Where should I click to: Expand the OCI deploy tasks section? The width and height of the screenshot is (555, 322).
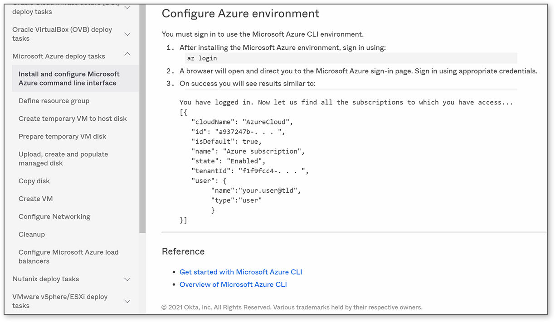(x=127, y=7)
